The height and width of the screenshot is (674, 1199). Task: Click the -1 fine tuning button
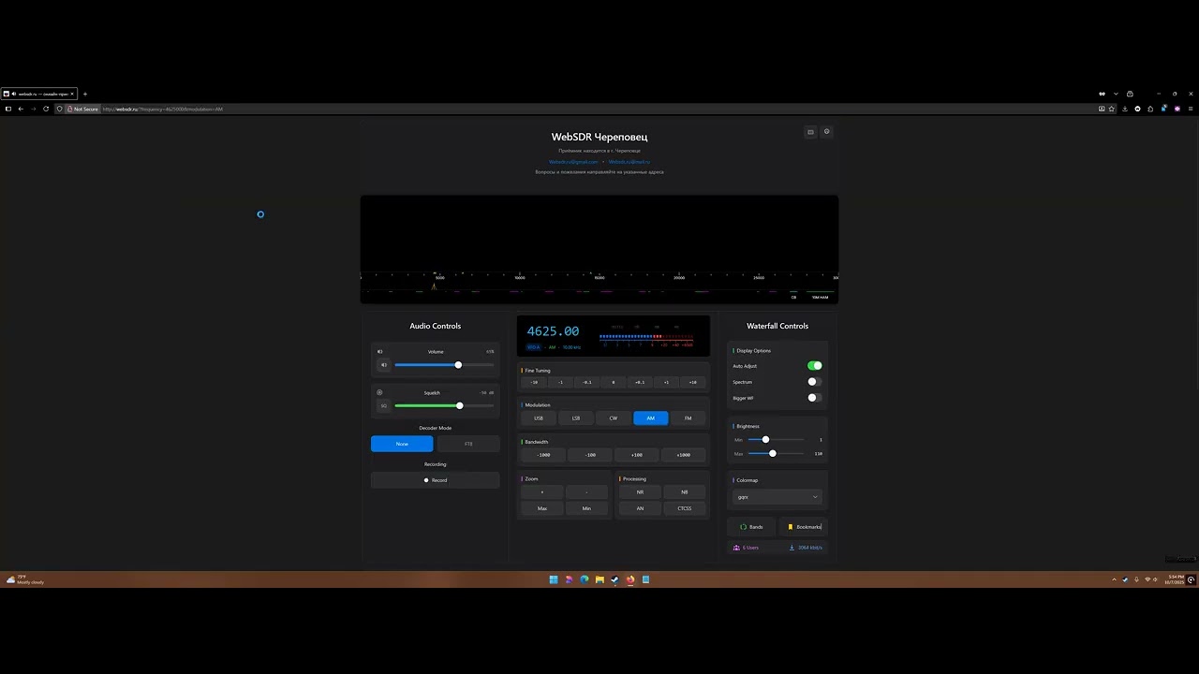(560, 382)
